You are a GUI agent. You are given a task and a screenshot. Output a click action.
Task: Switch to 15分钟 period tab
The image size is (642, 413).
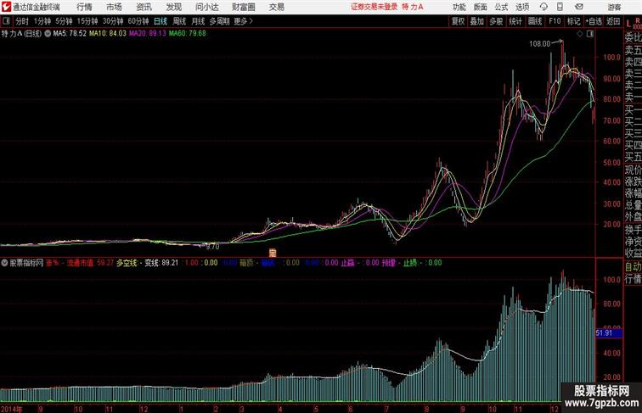[x=87, y=21]
